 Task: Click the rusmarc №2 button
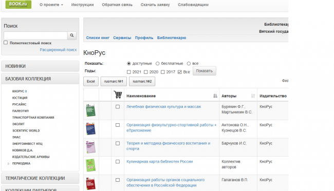(x=142, y=81)
